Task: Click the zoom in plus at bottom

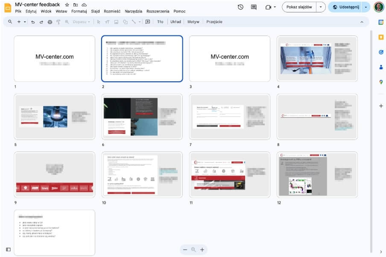Action: tap(202, 250)
